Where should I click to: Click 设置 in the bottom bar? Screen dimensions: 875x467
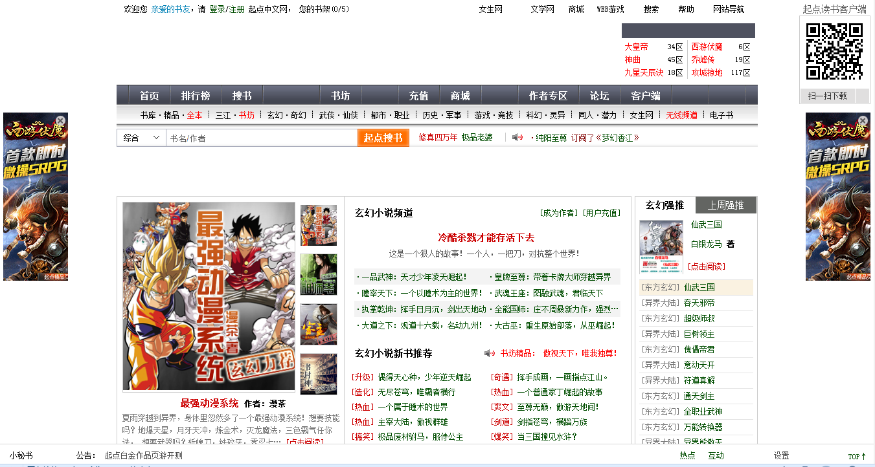[x=782, y=455]
